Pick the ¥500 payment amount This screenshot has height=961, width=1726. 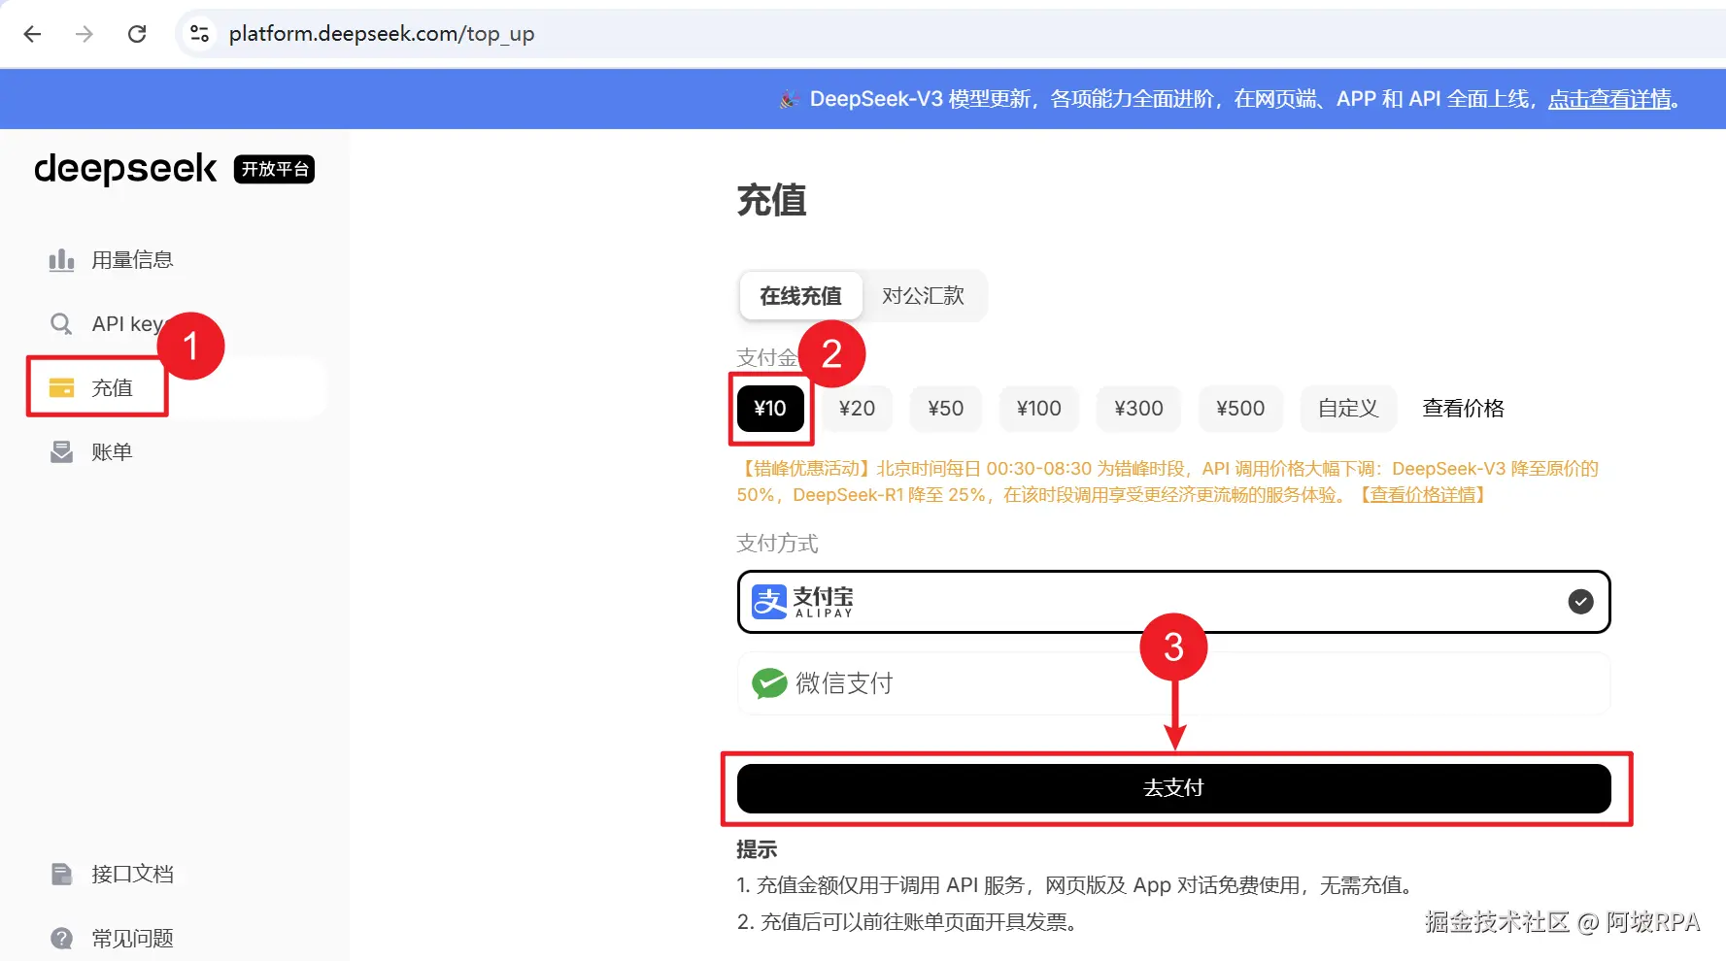tap(1240, 409)
